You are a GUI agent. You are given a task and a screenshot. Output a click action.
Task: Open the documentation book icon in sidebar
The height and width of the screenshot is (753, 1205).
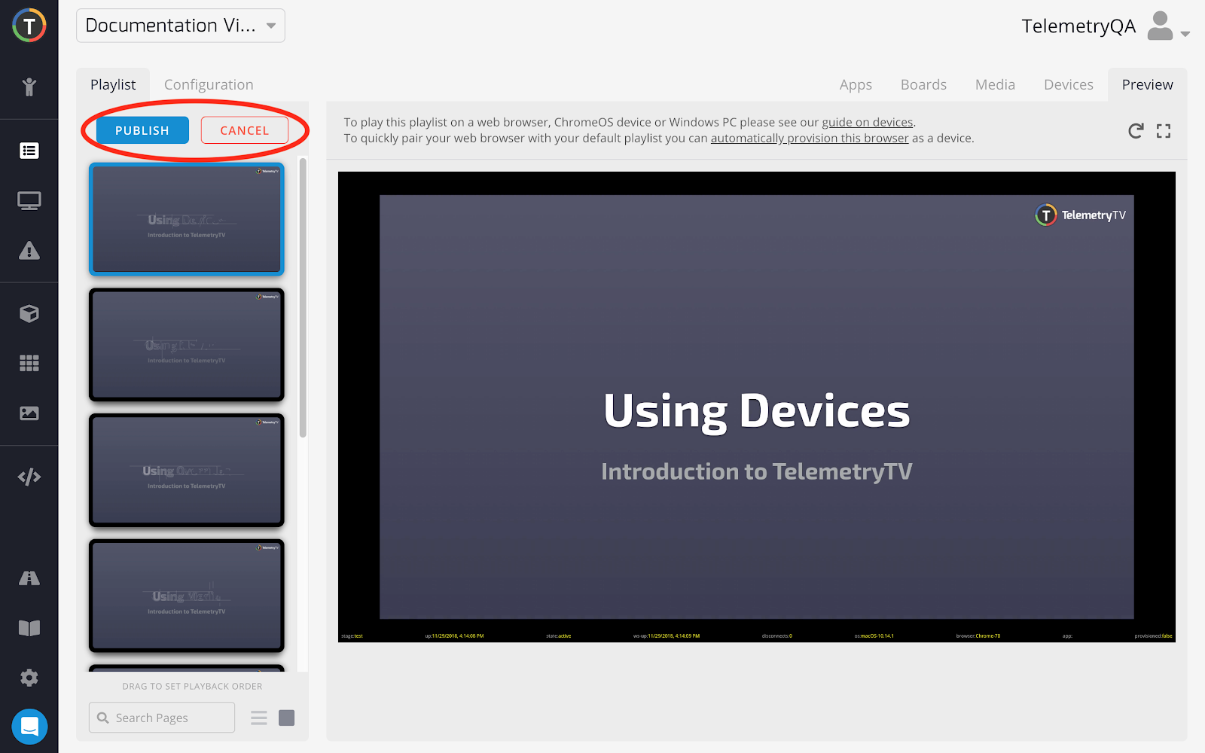(29, 628)
